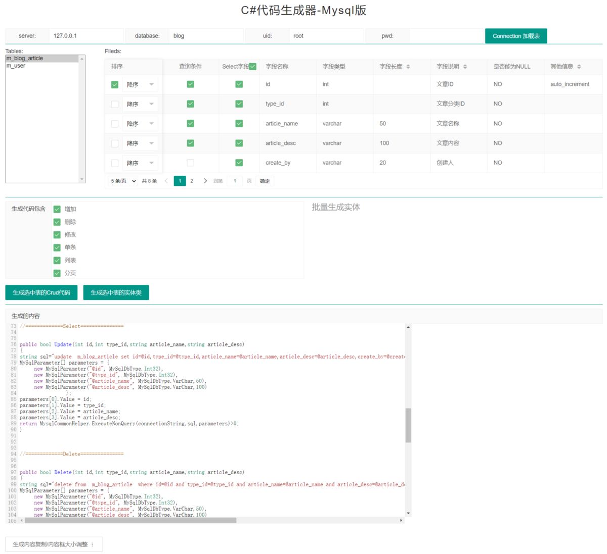Click the previous-page arrow in fields pagination
Screen dimensions: 607x554
tap(167, 180)
